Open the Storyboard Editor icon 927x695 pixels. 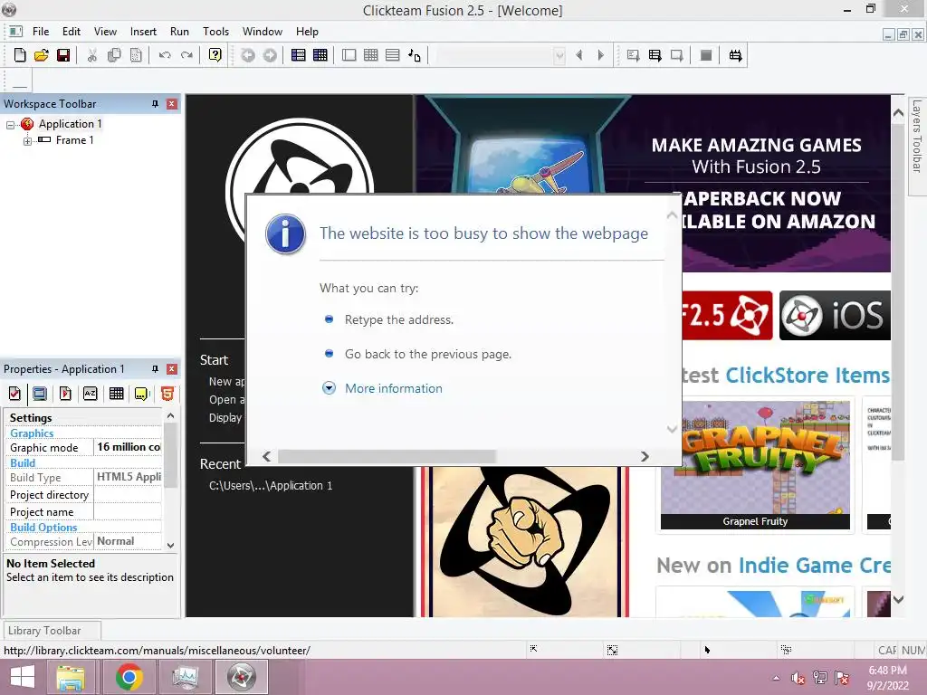pos(299,55)
